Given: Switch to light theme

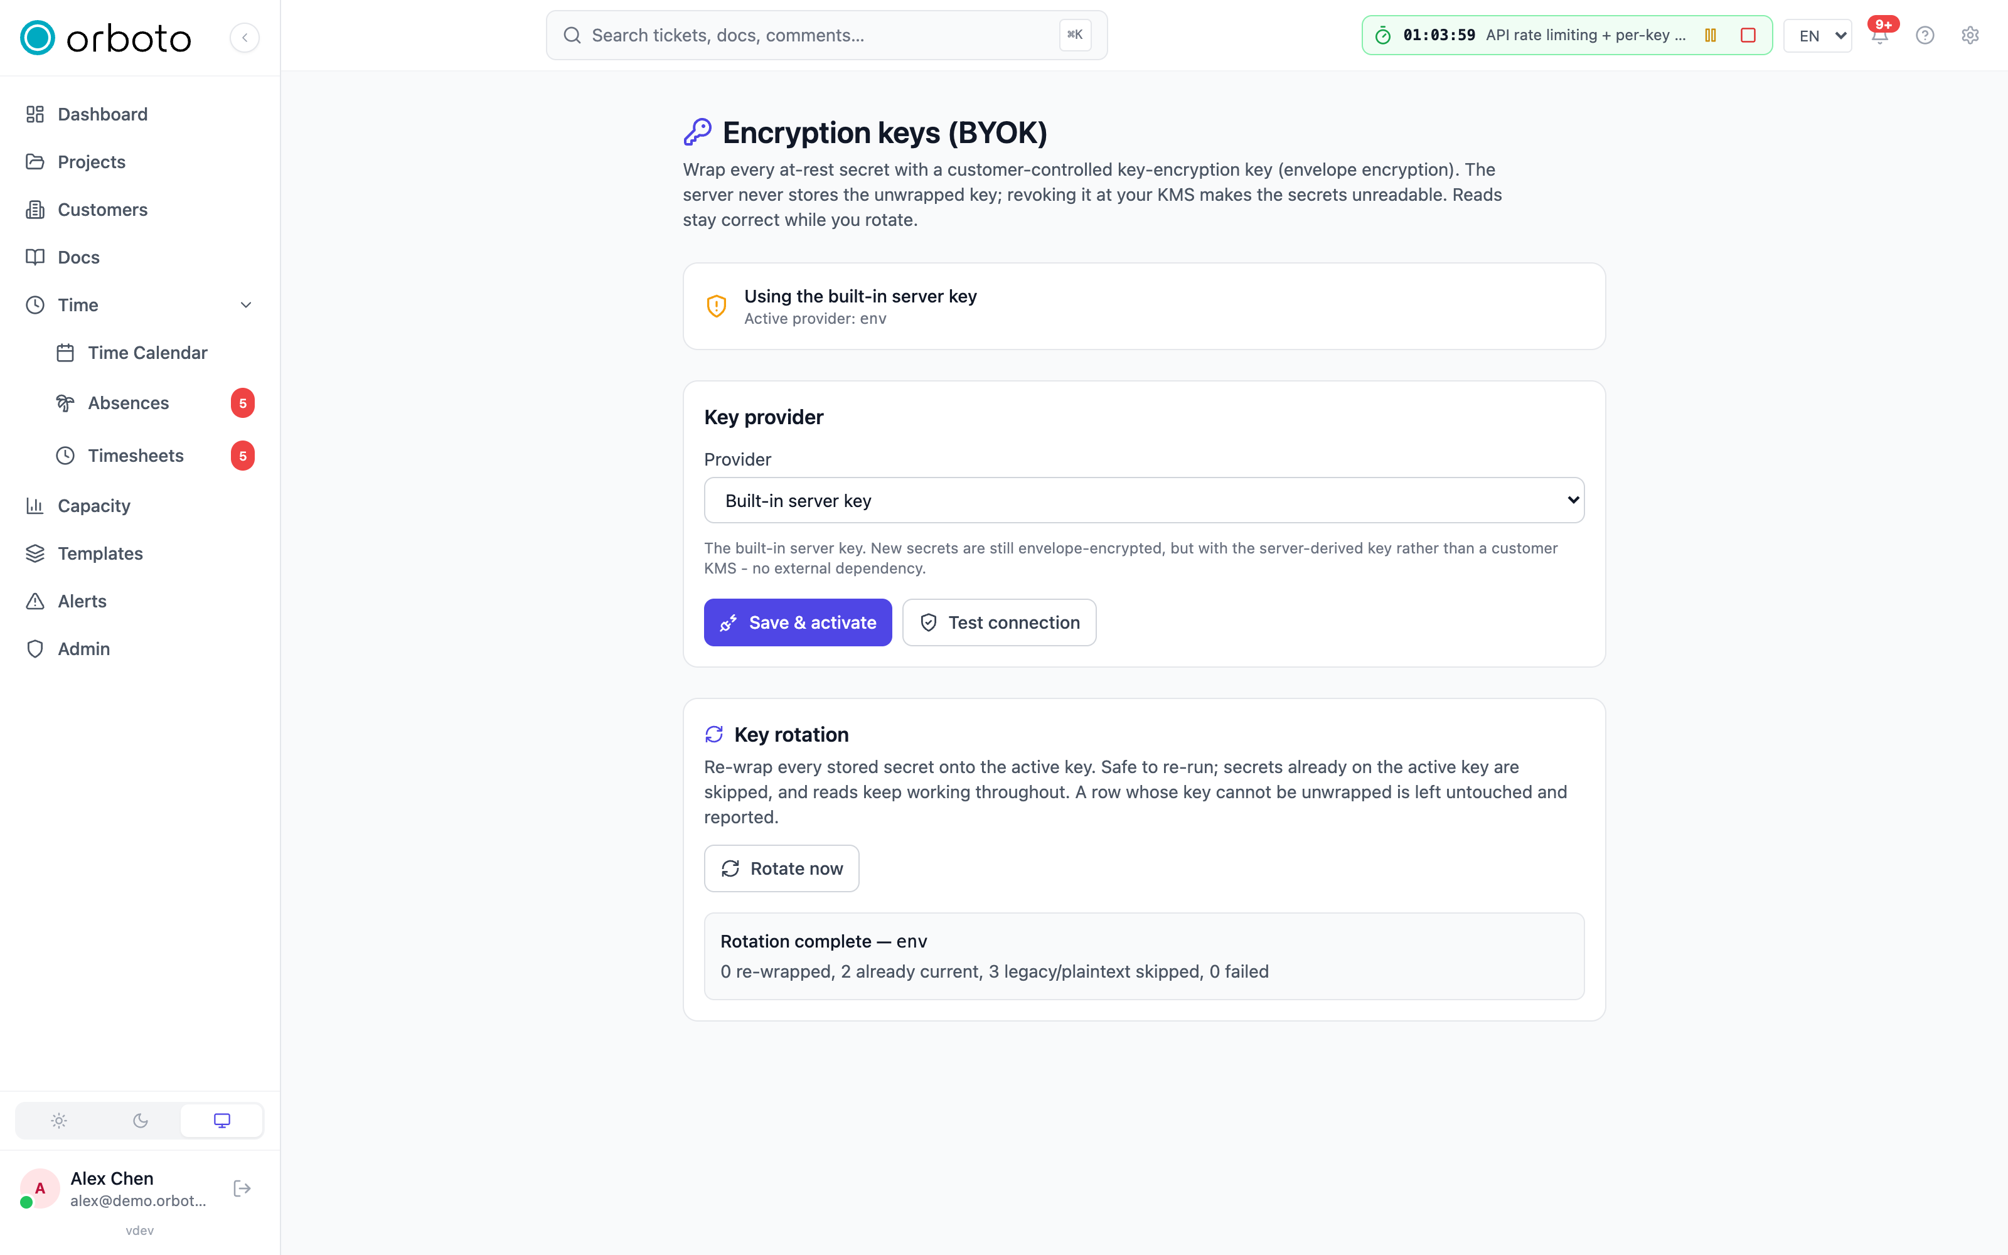Looking at the screenshot, I should (x=59, y=1121).
